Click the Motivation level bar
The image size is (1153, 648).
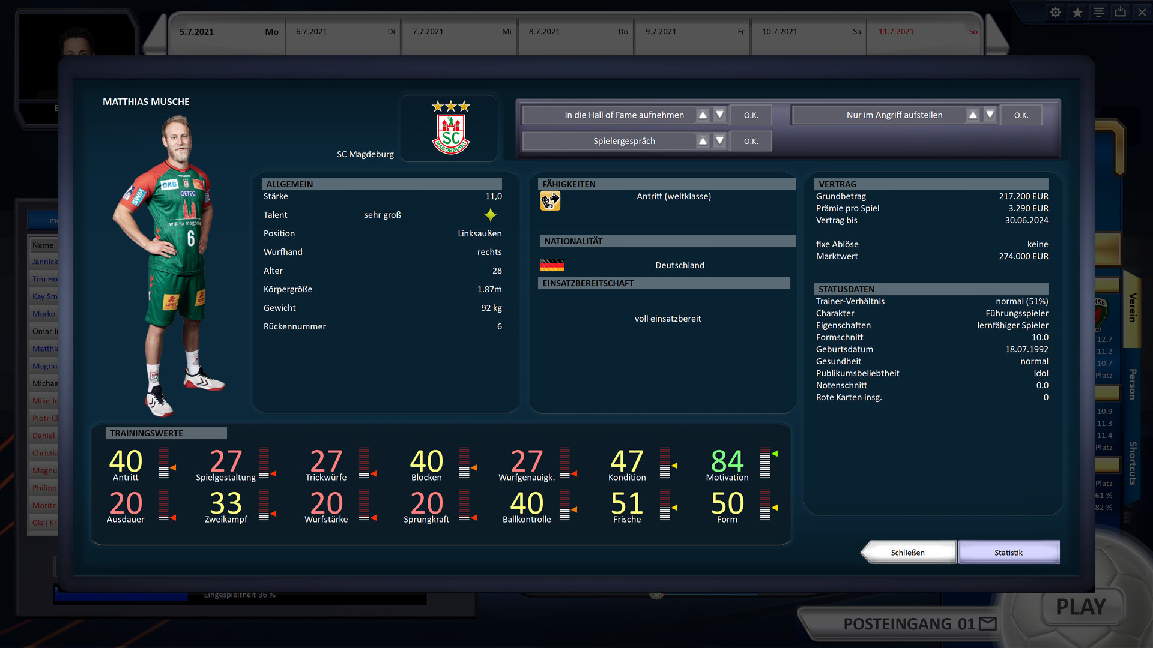[x=765, y=463]
